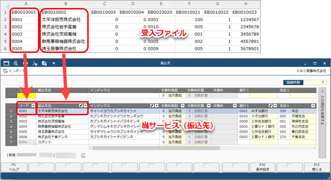Click the F1 ヘルプ function button
The height and width of the screenshot is (180, 331).
coord(14,167)
